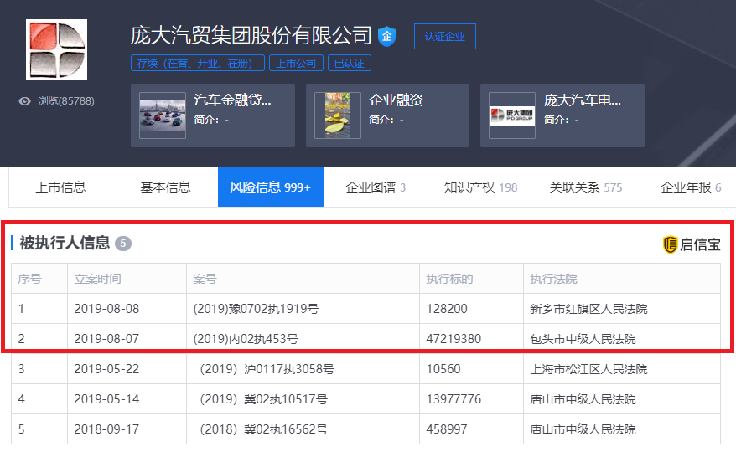Click case number (2019)豫0702执1919号
The height and width of the screenshot is (462, 736).
(256, 309)
